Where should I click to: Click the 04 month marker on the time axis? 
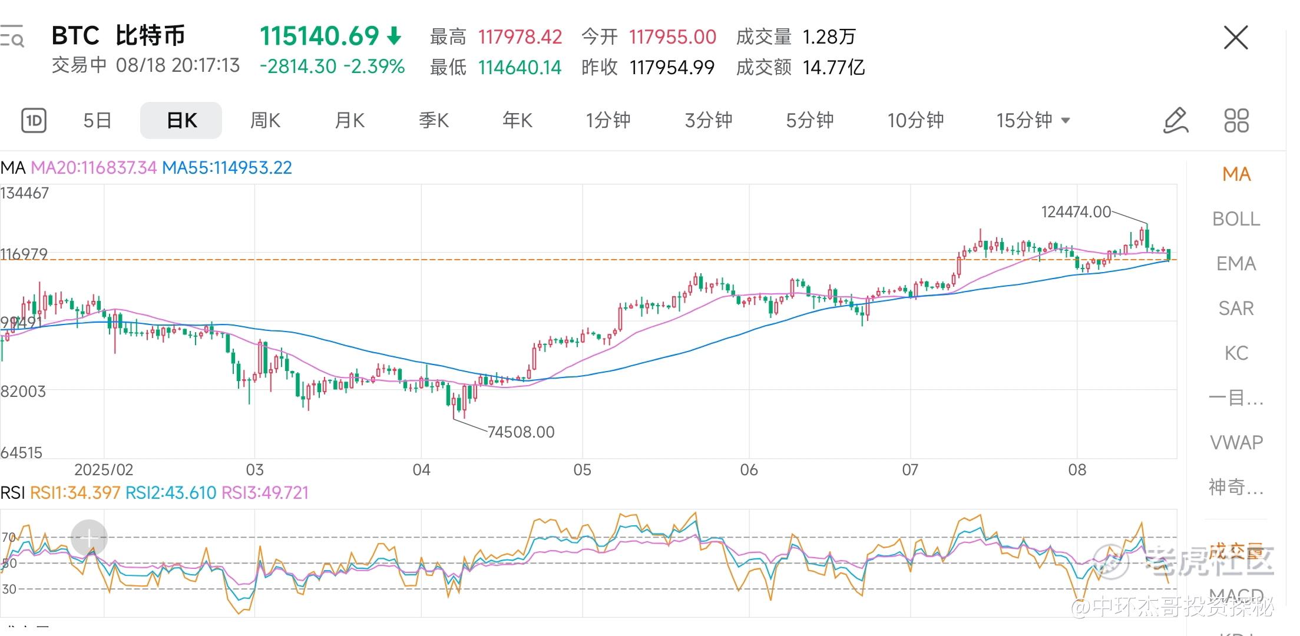421,470
